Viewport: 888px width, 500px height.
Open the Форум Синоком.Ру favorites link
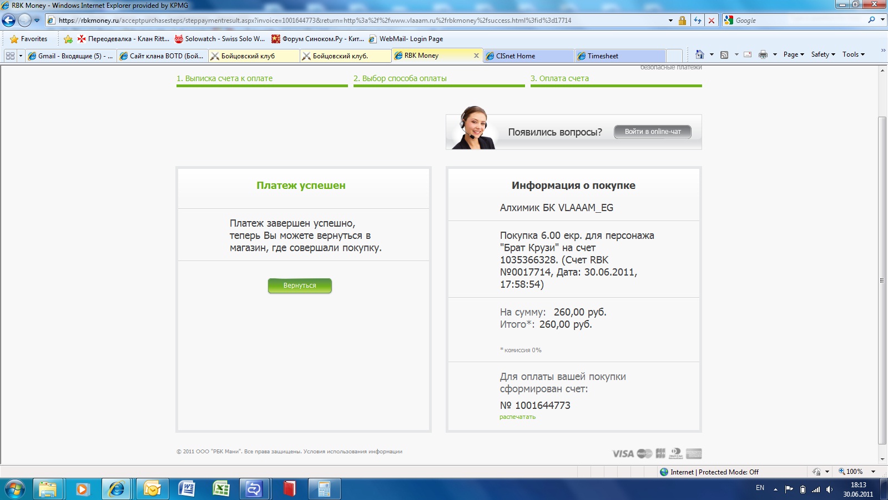point(317,39)
